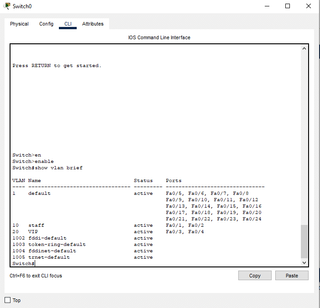Click the CLI scrollbar down arrow
Image resolution: width=320 pixels, height=308 pixels.
[x=304, y=263]
